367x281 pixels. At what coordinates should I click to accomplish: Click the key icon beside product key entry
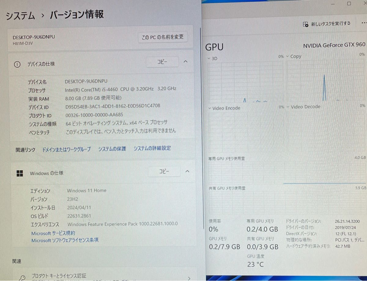point(22,278)
